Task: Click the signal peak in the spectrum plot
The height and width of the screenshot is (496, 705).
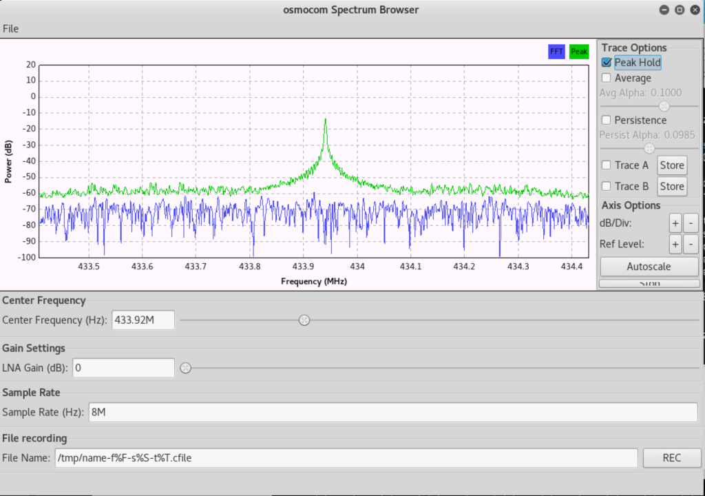Action: point(325,120)
